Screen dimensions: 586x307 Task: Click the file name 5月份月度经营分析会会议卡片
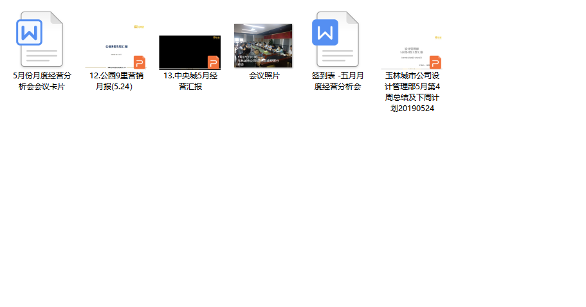(42, 81)
